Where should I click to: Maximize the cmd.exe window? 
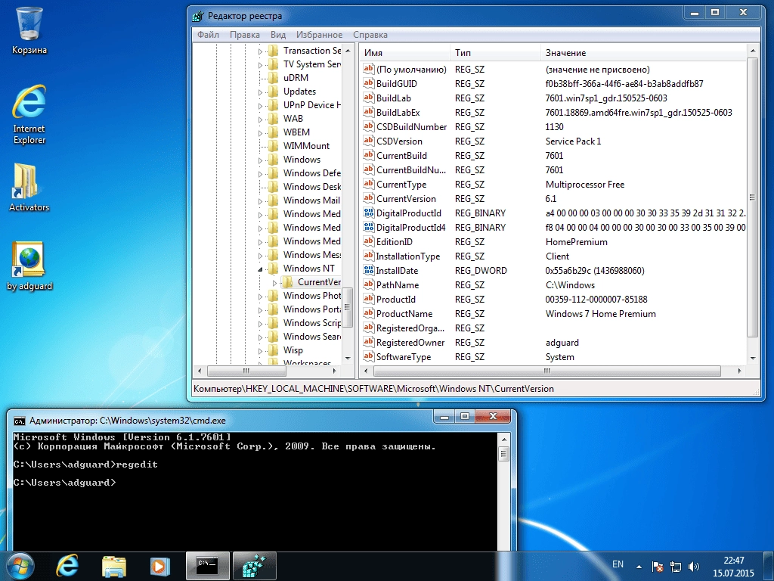pyautogui.click(x=465, y=417)
